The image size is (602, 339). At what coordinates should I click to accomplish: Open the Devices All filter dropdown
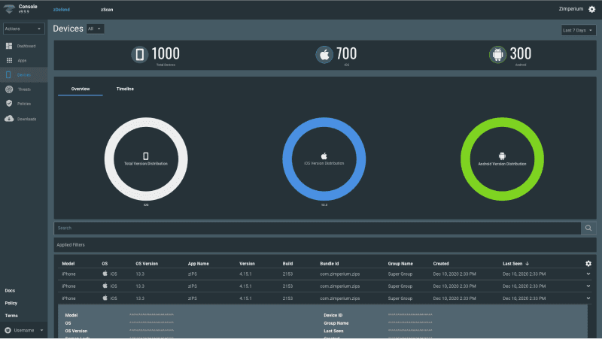(x=95, y=29)
